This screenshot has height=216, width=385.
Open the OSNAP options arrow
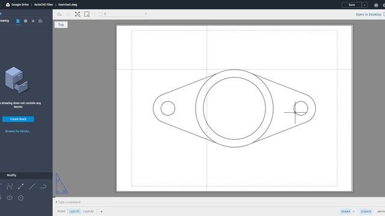pos(354,212)
